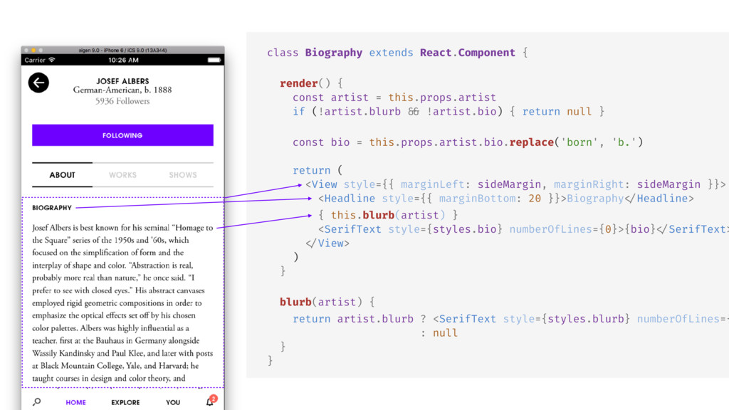
Task: Click 'const artist = this.props.artist' line
Action: [x=394, y=98]
